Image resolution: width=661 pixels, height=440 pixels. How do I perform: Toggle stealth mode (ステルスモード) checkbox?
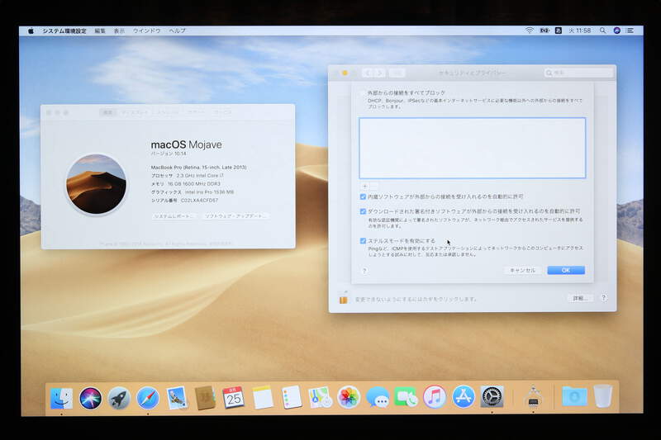[363, 241]
